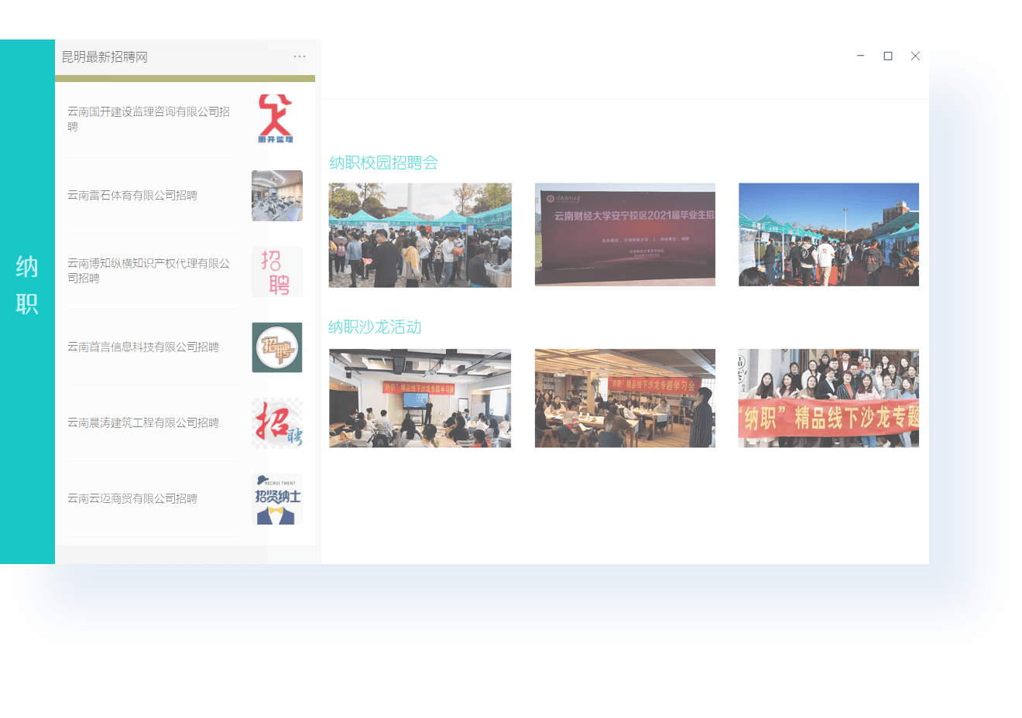Viewport: 1022px width, 718px height.
Task: Click the 招贤纳士 suit icon
Action: coord(276,499)
